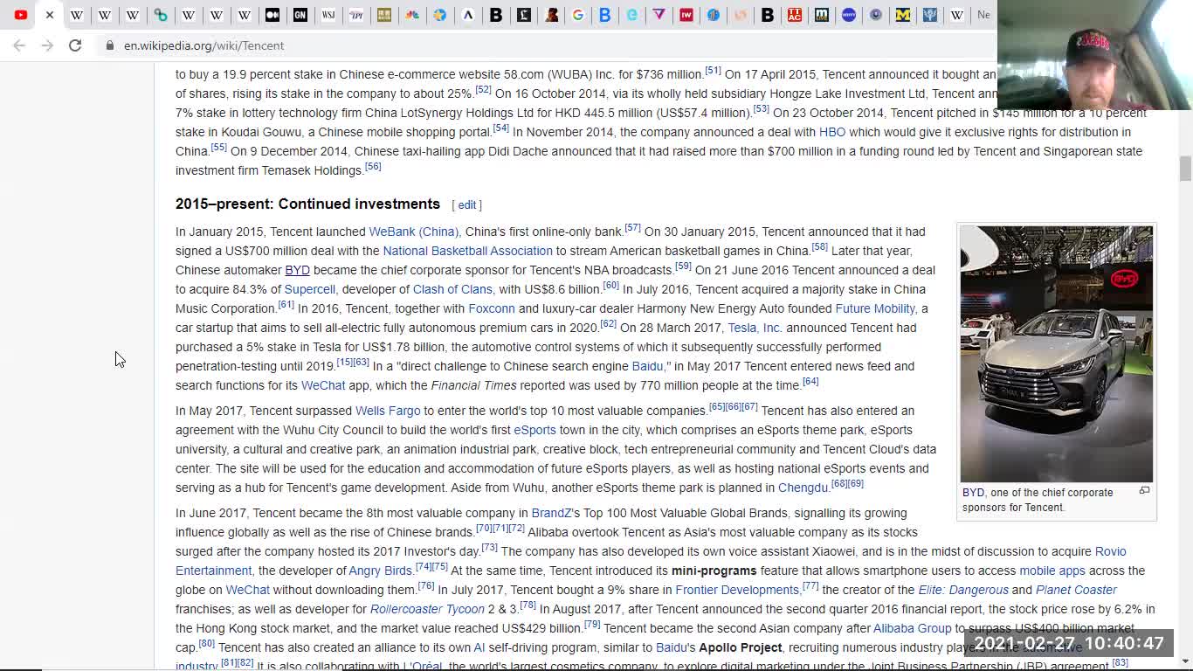Follow the Rovio Entertainment link
Screen dimensions: 1193x671
[x=1110, y=551]
